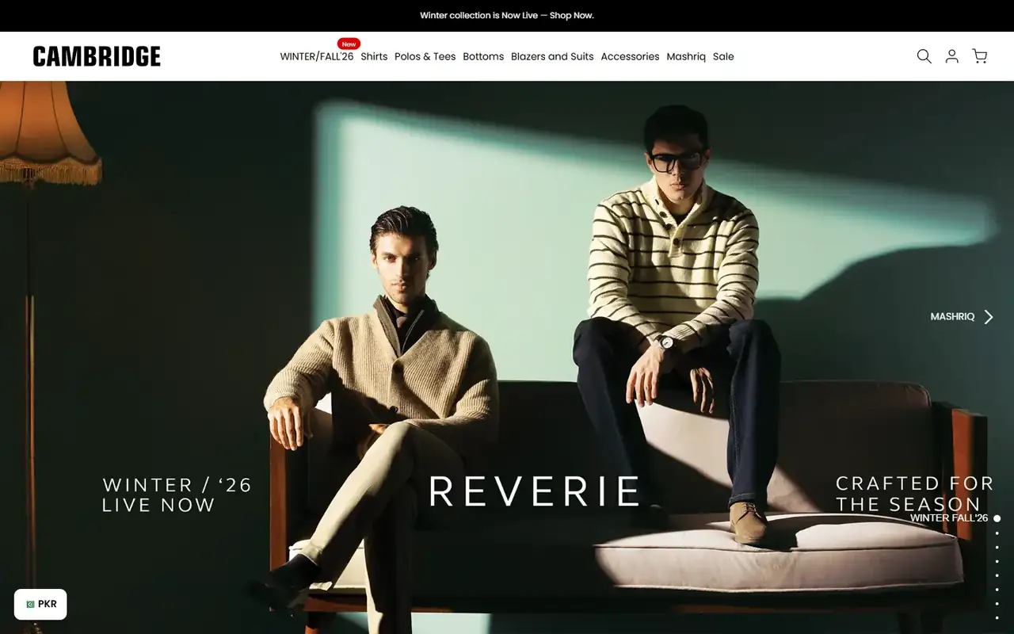Select the last slide indicator dot
Viewport: 1014px width, 634px height.
(x=997, y=618)
